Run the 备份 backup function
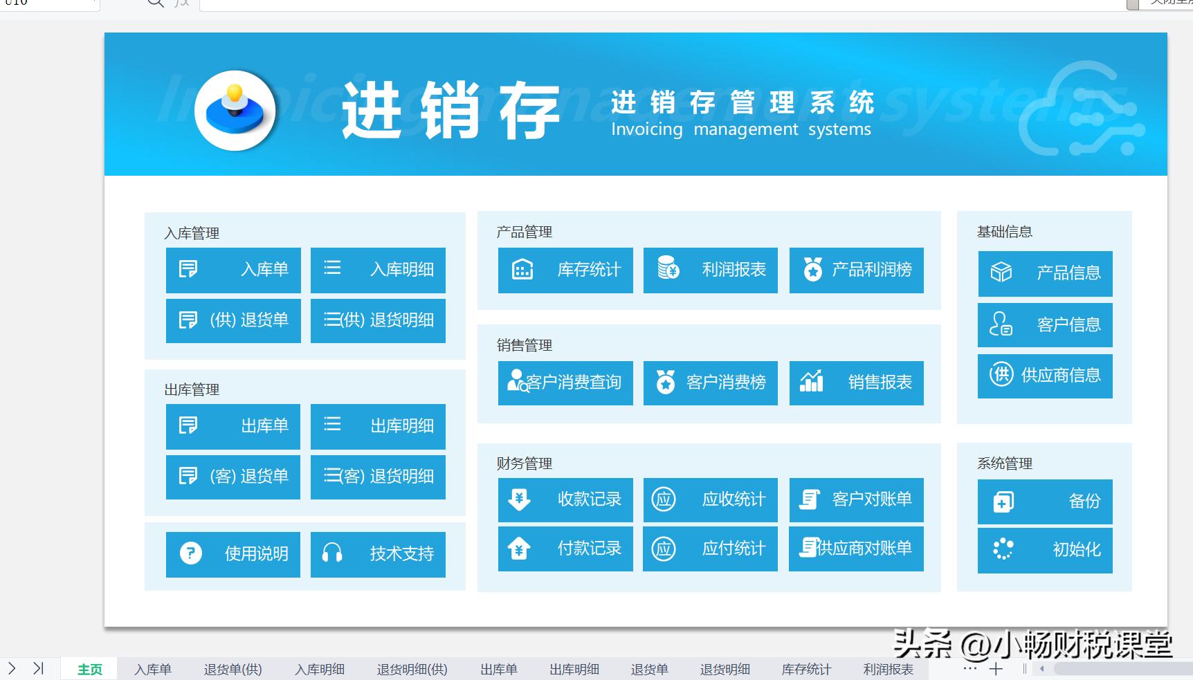The image size is (1193, 680). [1045, 502]
